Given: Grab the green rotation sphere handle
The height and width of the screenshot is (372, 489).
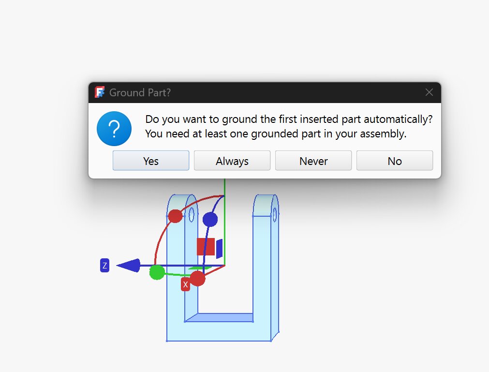Looking at the screenshot, I should pos(157,272).
